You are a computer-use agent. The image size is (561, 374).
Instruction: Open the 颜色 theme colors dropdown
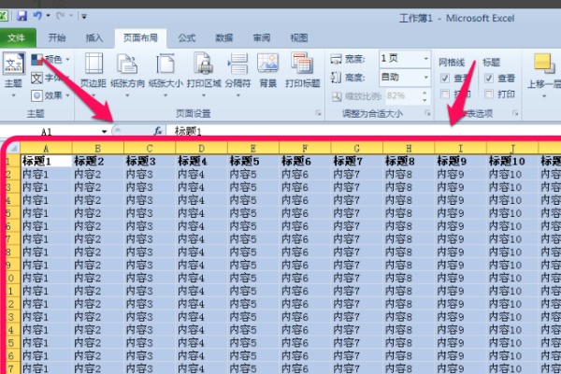(x=50, y=59)
